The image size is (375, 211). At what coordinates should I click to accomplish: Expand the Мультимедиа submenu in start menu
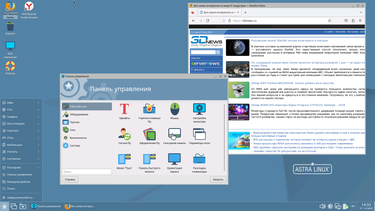21,124
